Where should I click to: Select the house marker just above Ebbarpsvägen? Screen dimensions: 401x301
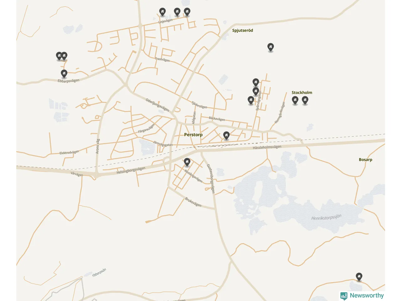[64, 74]
